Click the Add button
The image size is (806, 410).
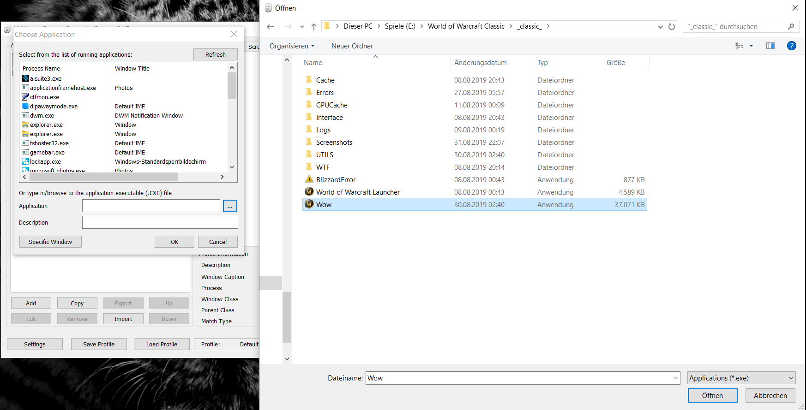tap(31, 303)
